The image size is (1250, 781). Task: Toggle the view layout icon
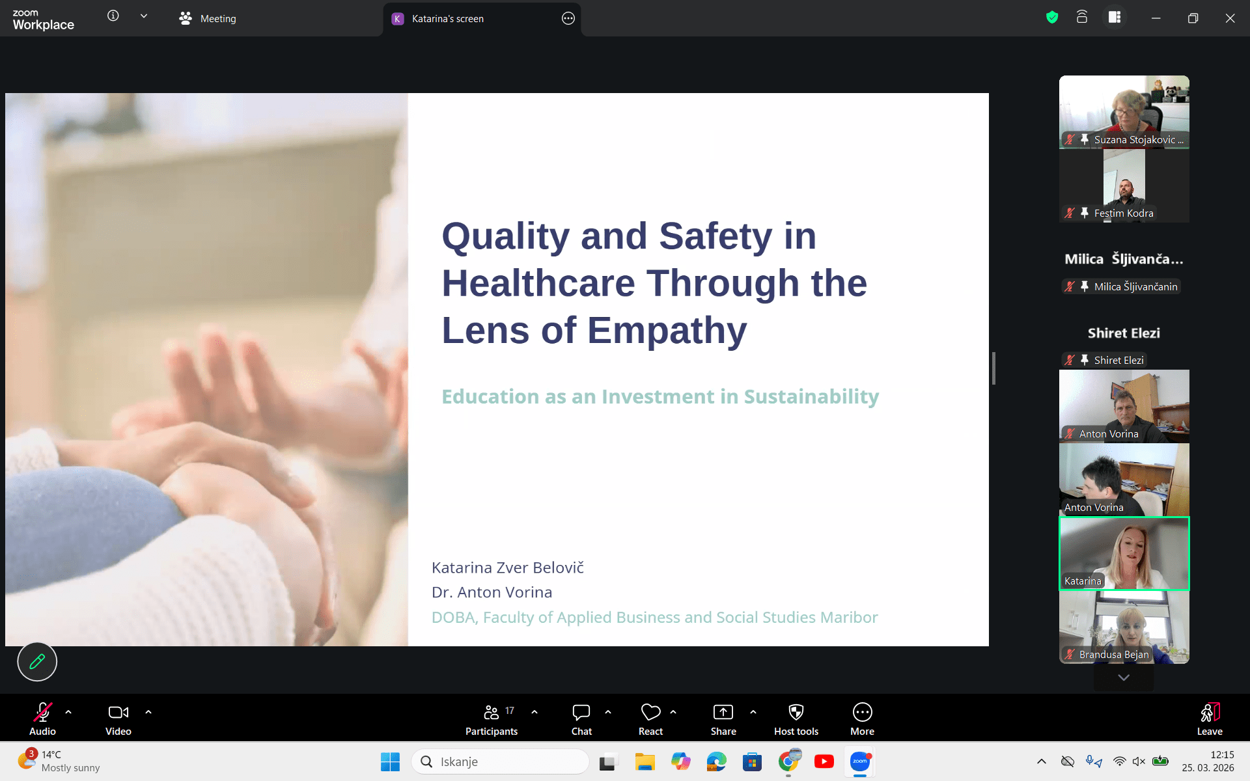click(x=1115, y=18)
